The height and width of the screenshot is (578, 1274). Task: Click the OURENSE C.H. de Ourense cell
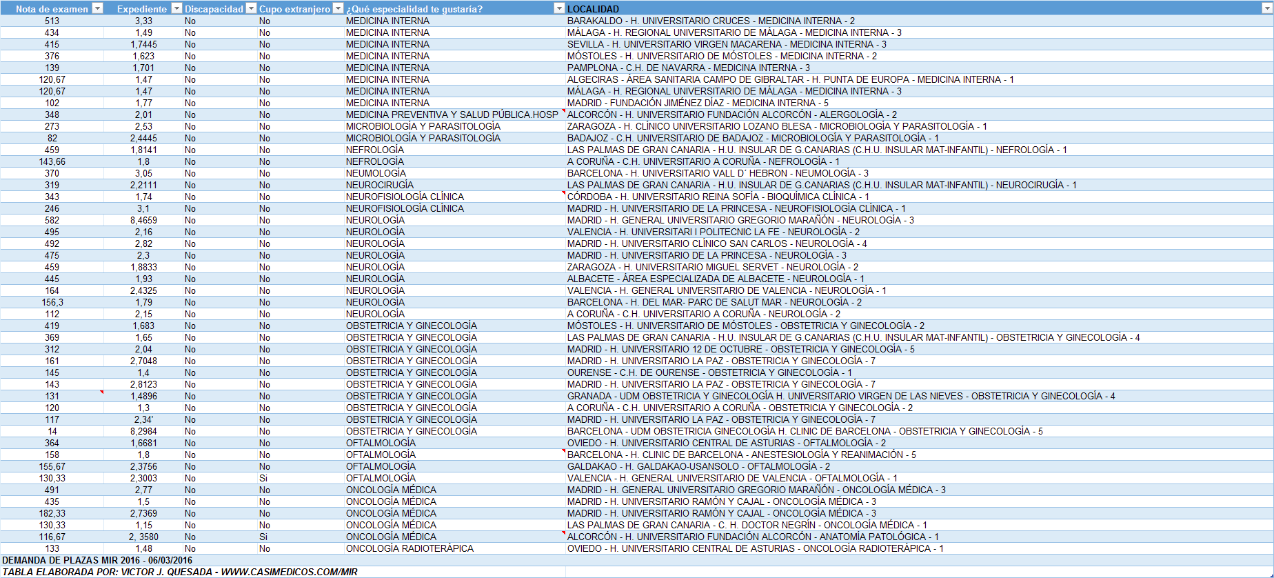tap(920, 372)
